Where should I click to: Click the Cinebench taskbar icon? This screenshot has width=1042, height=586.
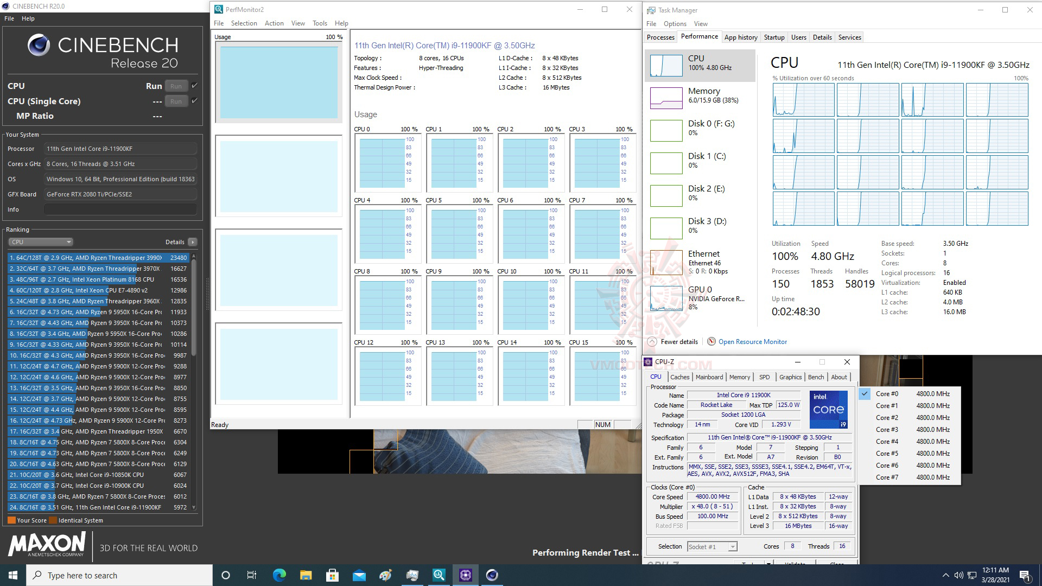pos(492,575)
